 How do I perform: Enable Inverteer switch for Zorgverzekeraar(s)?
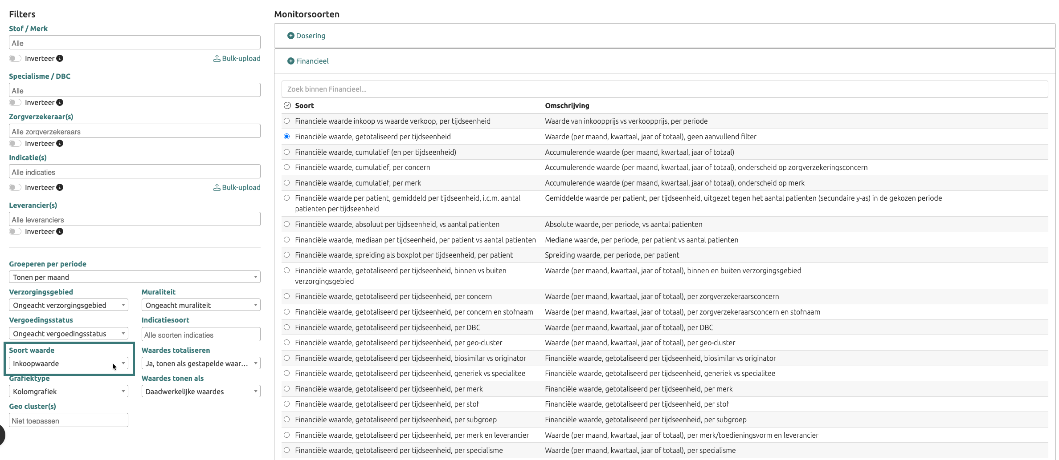(x=15, y=143)
